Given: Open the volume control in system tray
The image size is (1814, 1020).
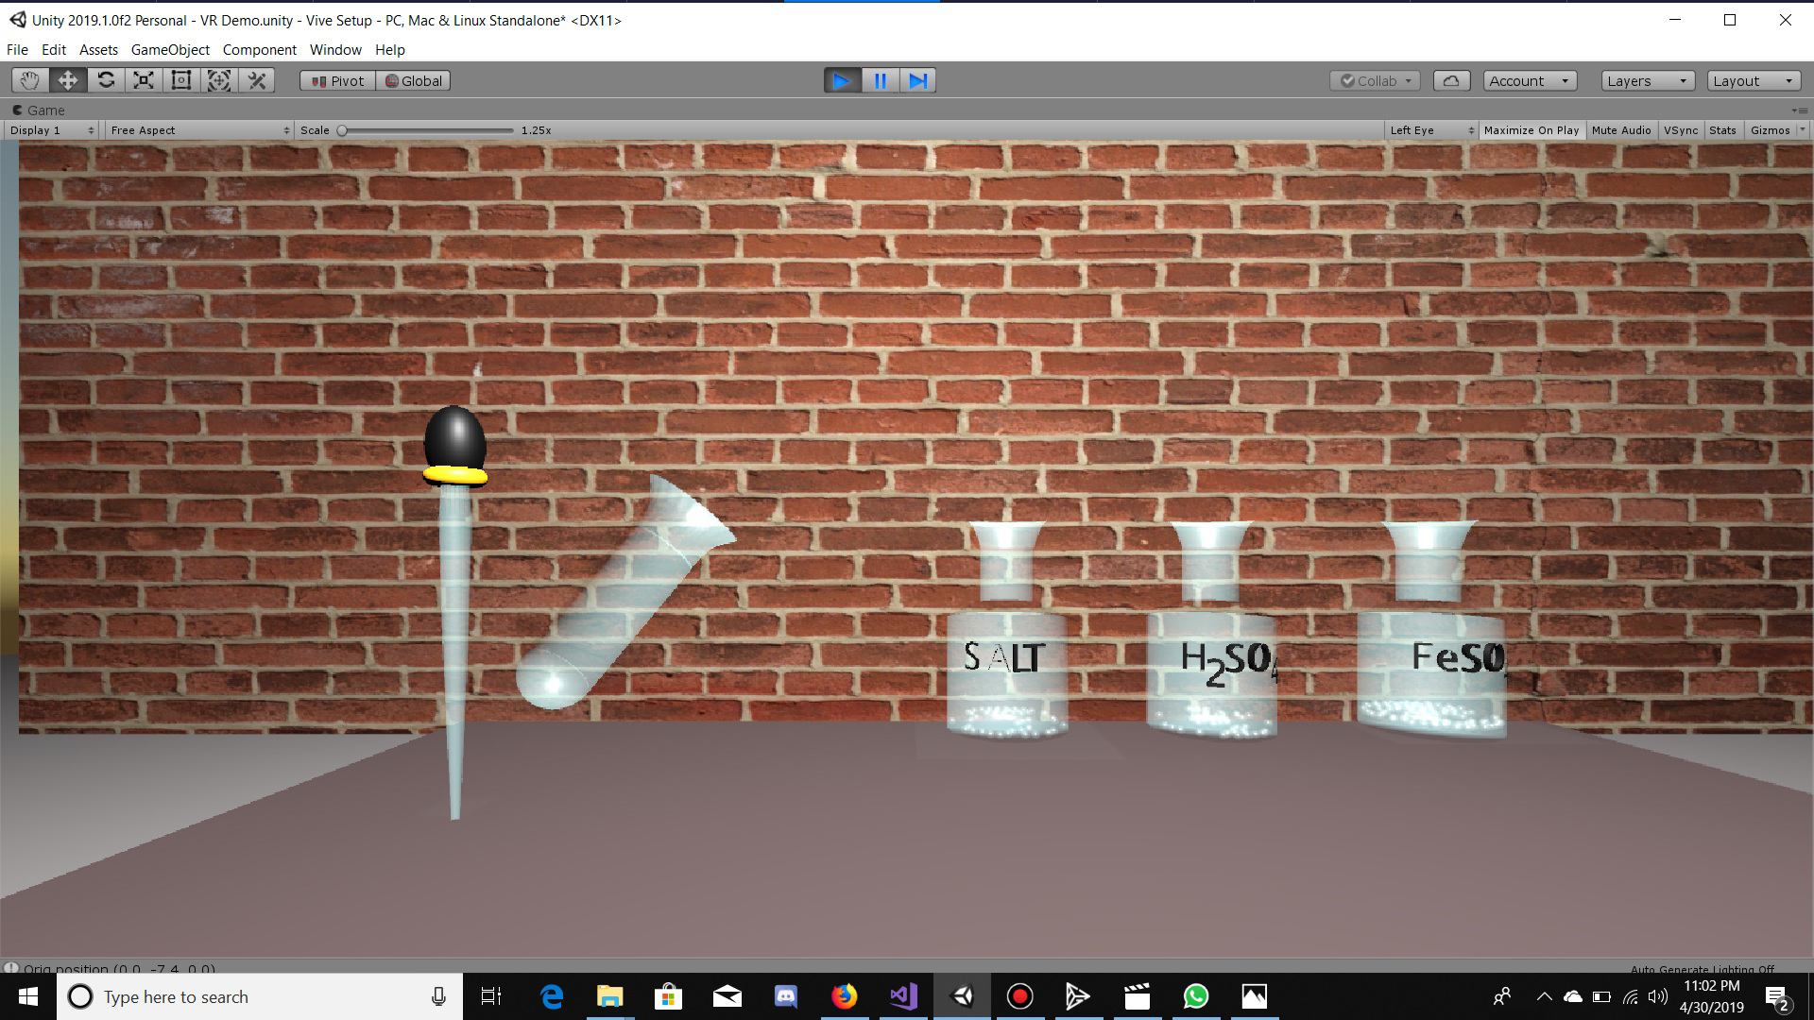Looking at the screenshot, I should pos(1658,996).
